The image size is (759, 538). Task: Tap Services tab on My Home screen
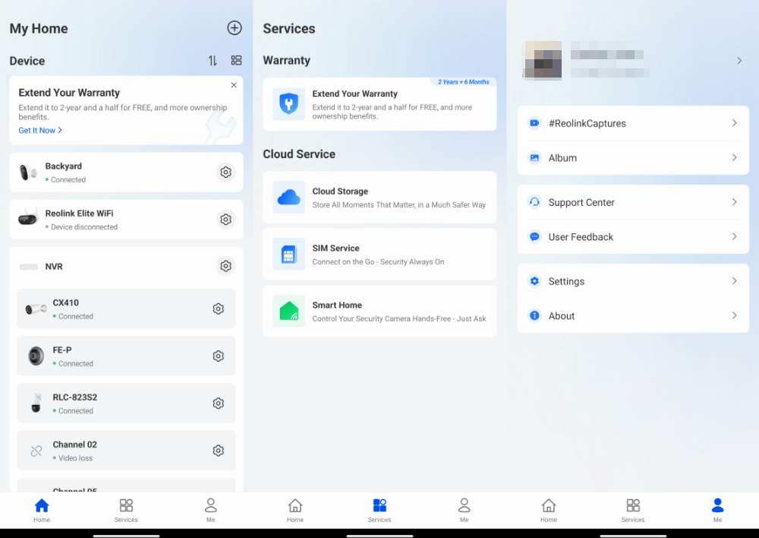pyautogui.click(x=126, y=511)
